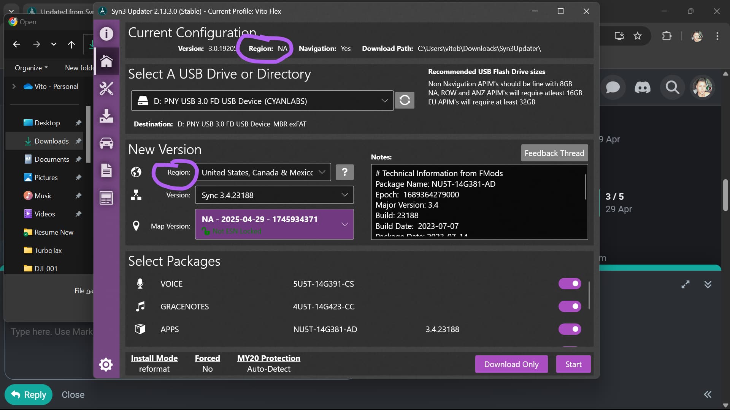Click the install app icon in address bar

pyautogui.click(x=619, y=36)
